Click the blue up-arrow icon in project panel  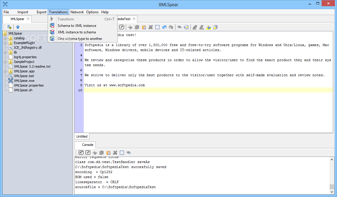click(18, 27)
